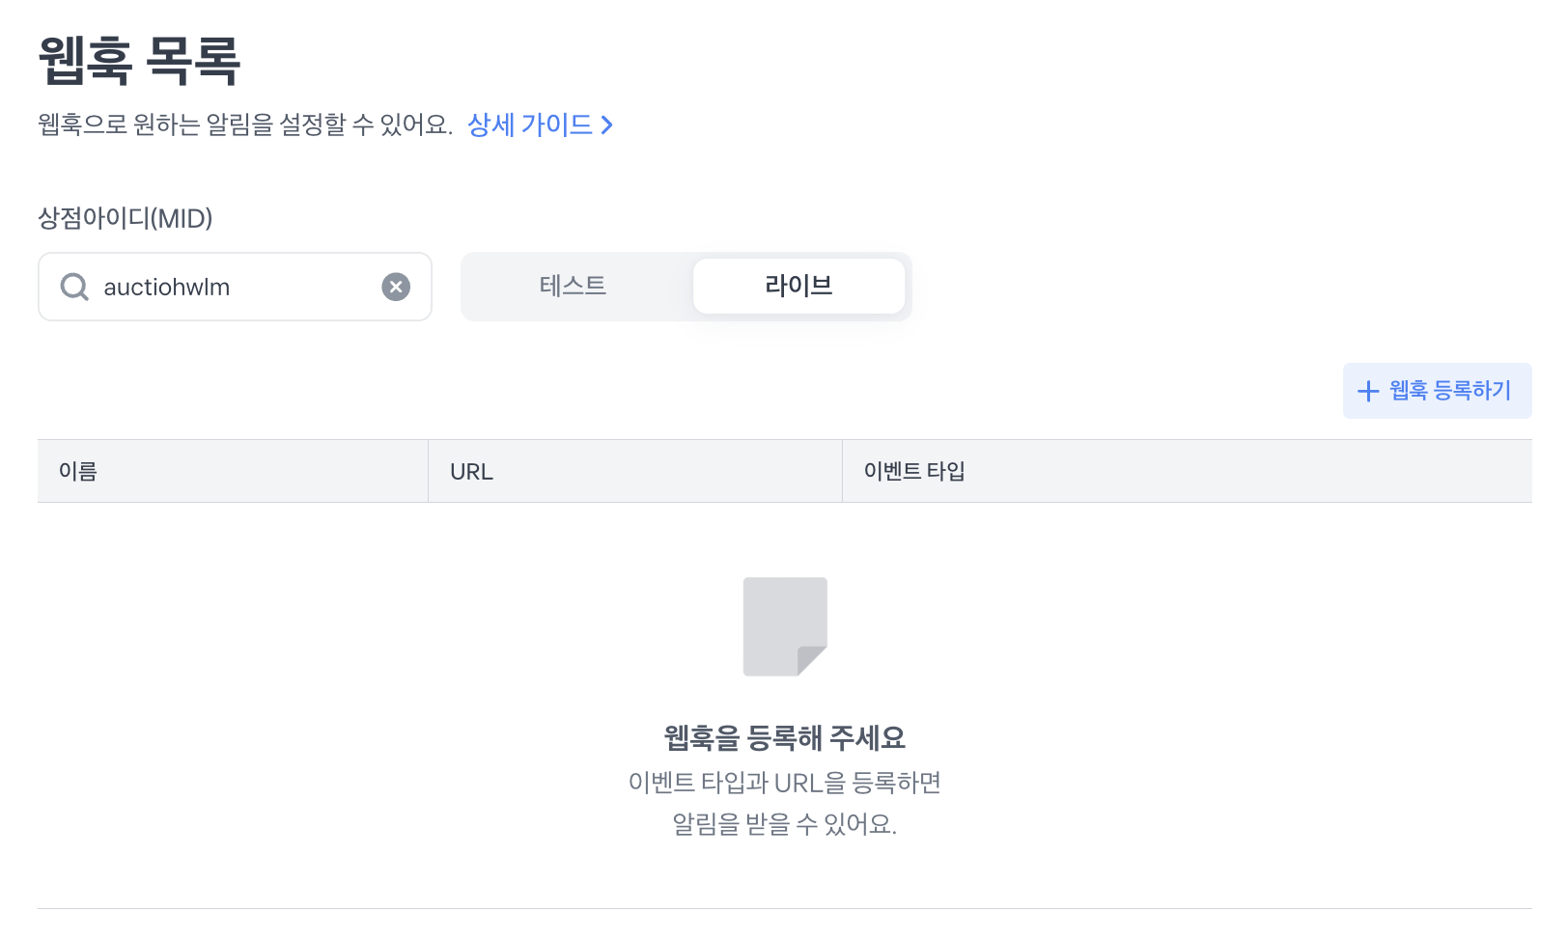Switch to the 테스트 mode tab
Screen dimensions: 1568x938
573,286
